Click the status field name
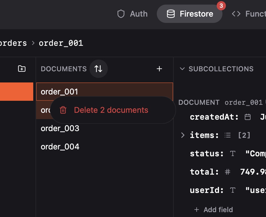The height and width of the screenshot is (217, 266). [x=207, y=154]
